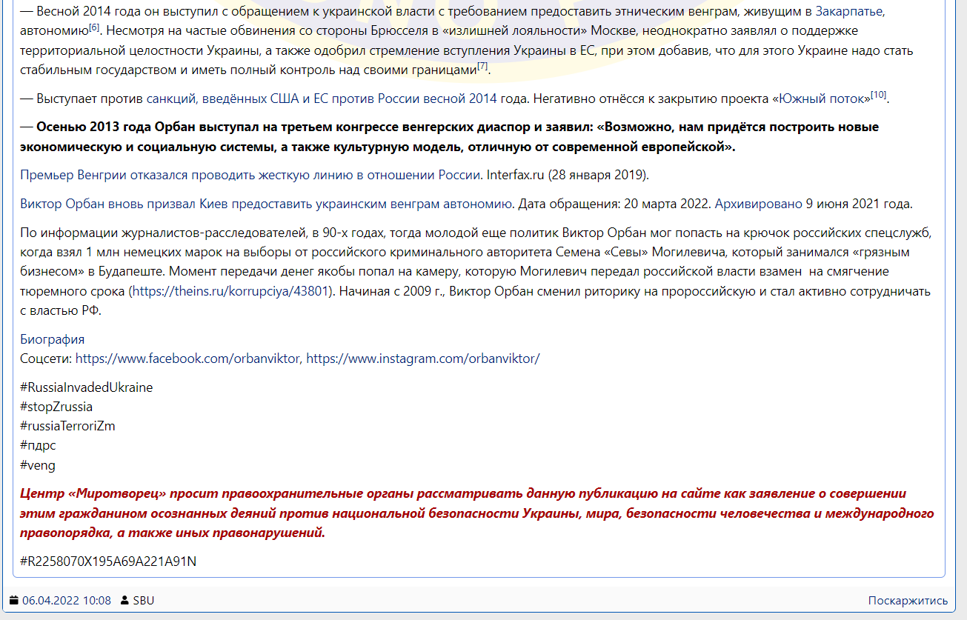Open footnote reference [6]

pyautogui.click(x=94, y=28)
